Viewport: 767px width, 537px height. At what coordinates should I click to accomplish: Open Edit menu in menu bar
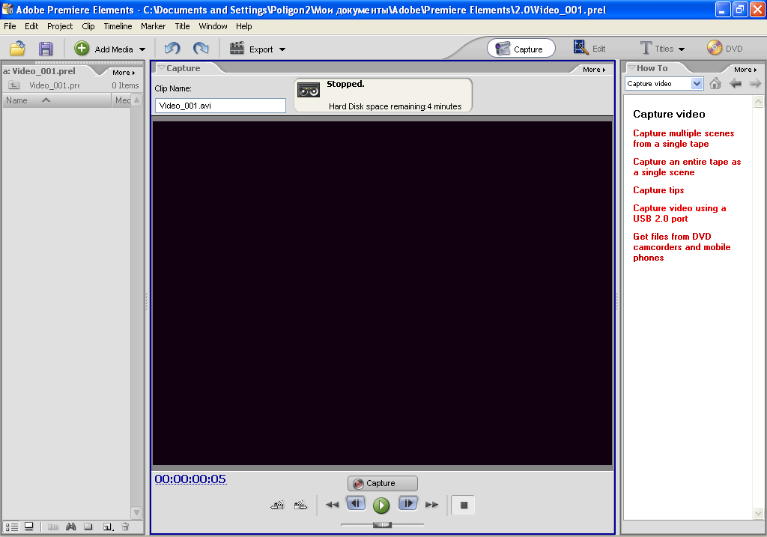point(31,26)
